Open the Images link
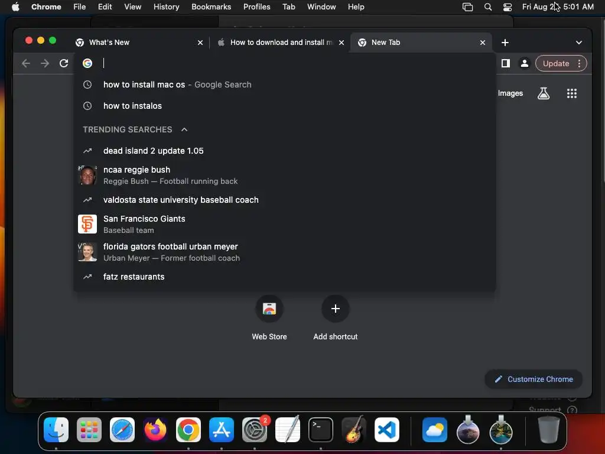Image resolution: width=605 pixels, height=454 pixels. pos(510,93)
